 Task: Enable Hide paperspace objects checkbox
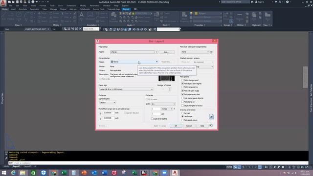pos(182,98)
